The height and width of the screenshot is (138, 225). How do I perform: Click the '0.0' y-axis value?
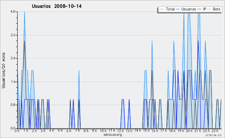[x=13, y=128]
